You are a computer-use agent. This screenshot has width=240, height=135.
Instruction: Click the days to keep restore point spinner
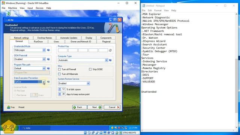(60, 94)
